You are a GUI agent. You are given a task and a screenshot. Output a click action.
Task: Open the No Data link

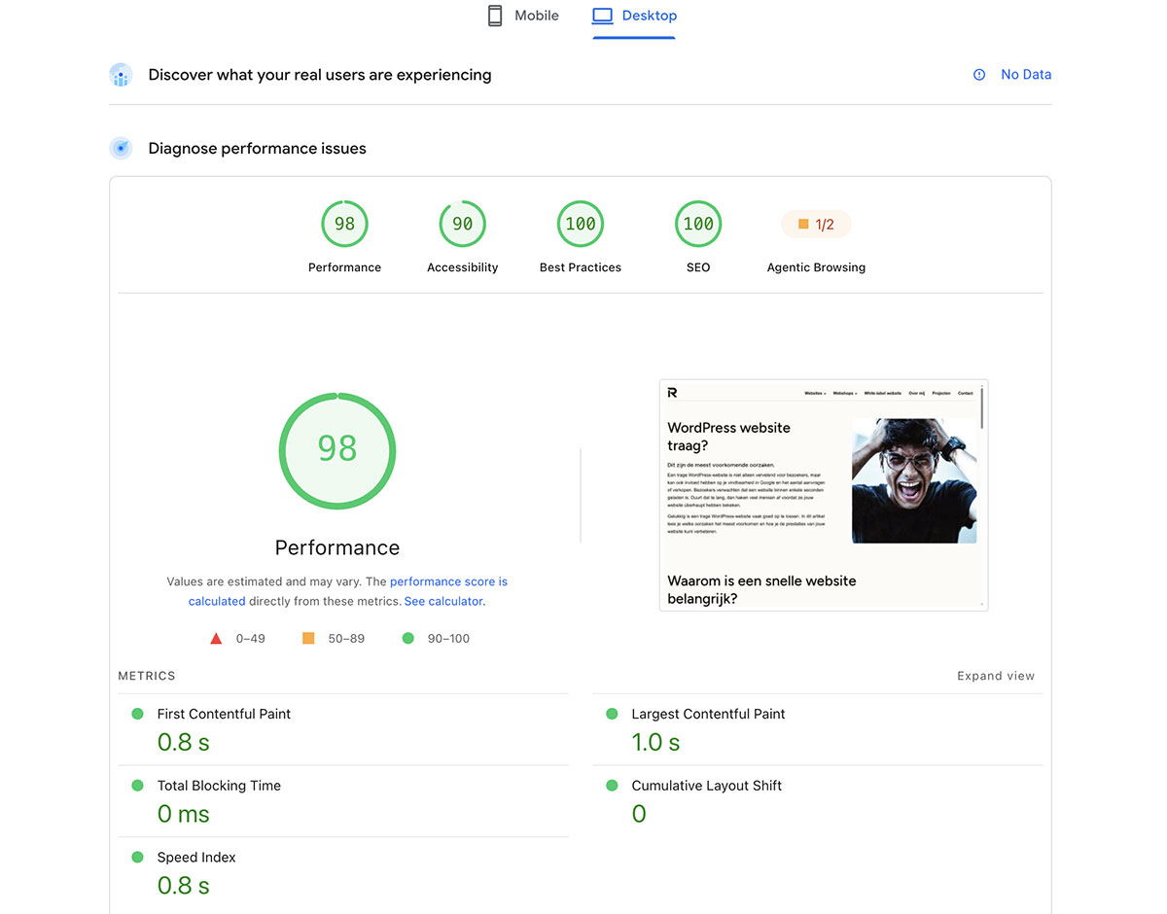click(1026, 75)
